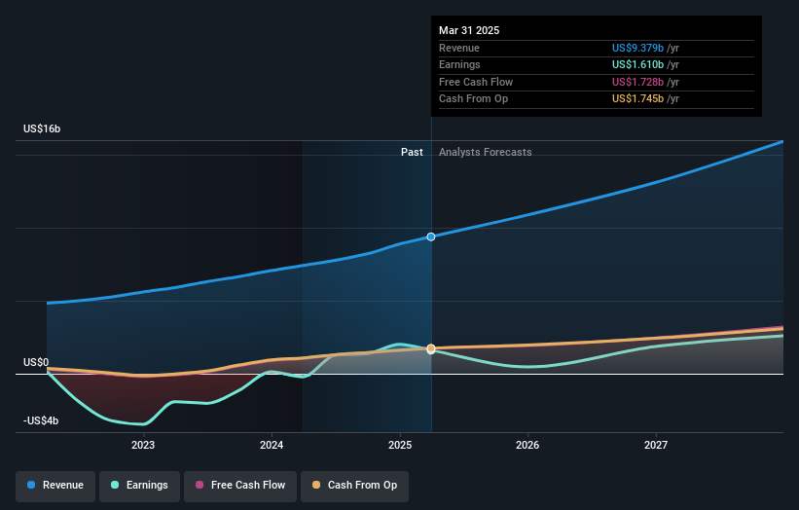The image size is (799, 510).
Task: Click the US$9.379b revenue value
Action: coord(638,48)
